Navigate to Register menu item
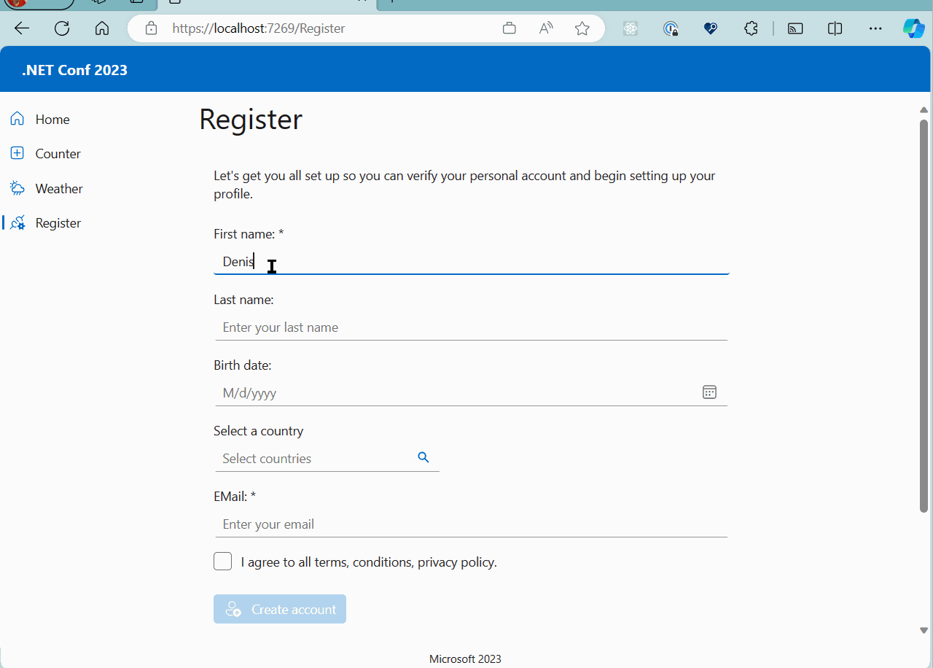 click(x=58, y=222)
